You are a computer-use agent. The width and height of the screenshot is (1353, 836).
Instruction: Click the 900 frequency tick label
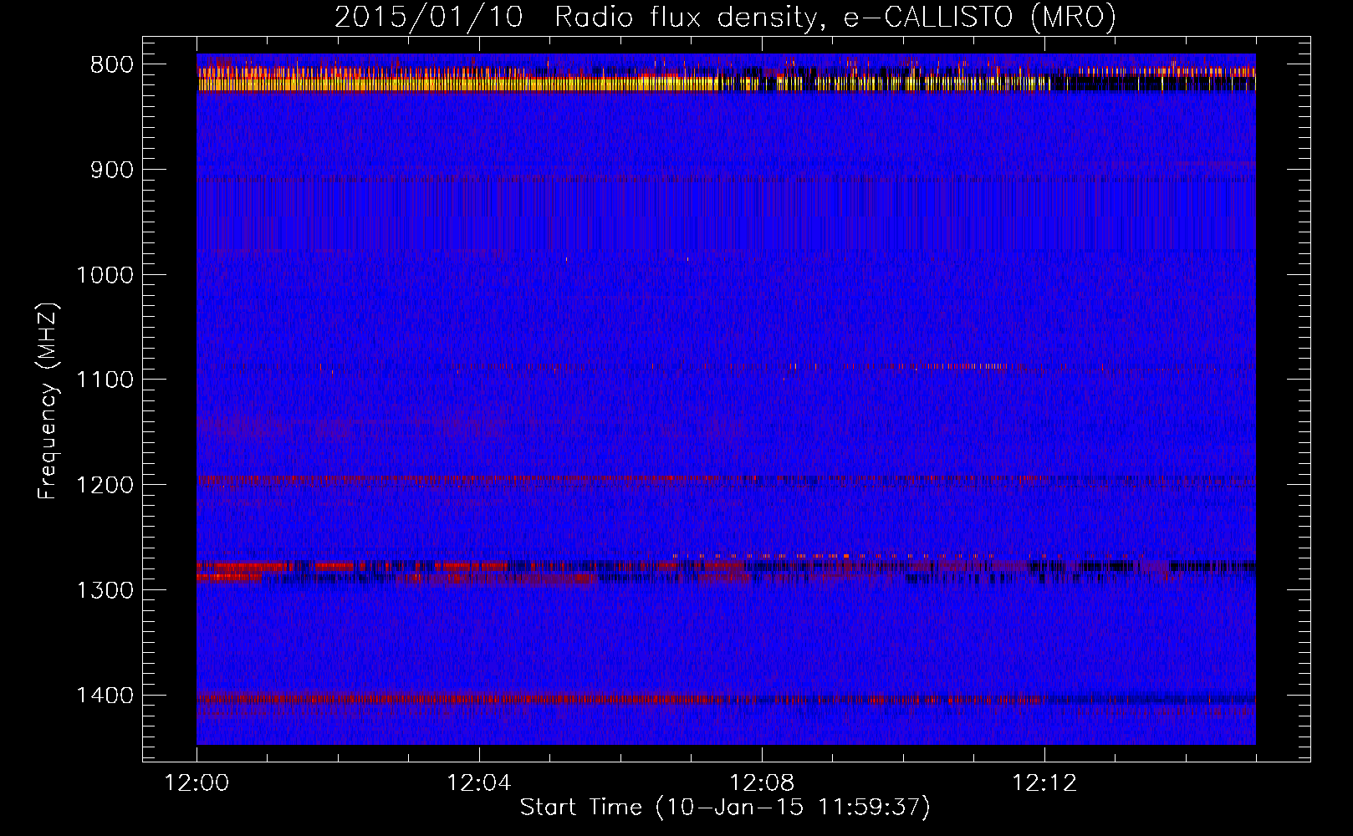112,171
